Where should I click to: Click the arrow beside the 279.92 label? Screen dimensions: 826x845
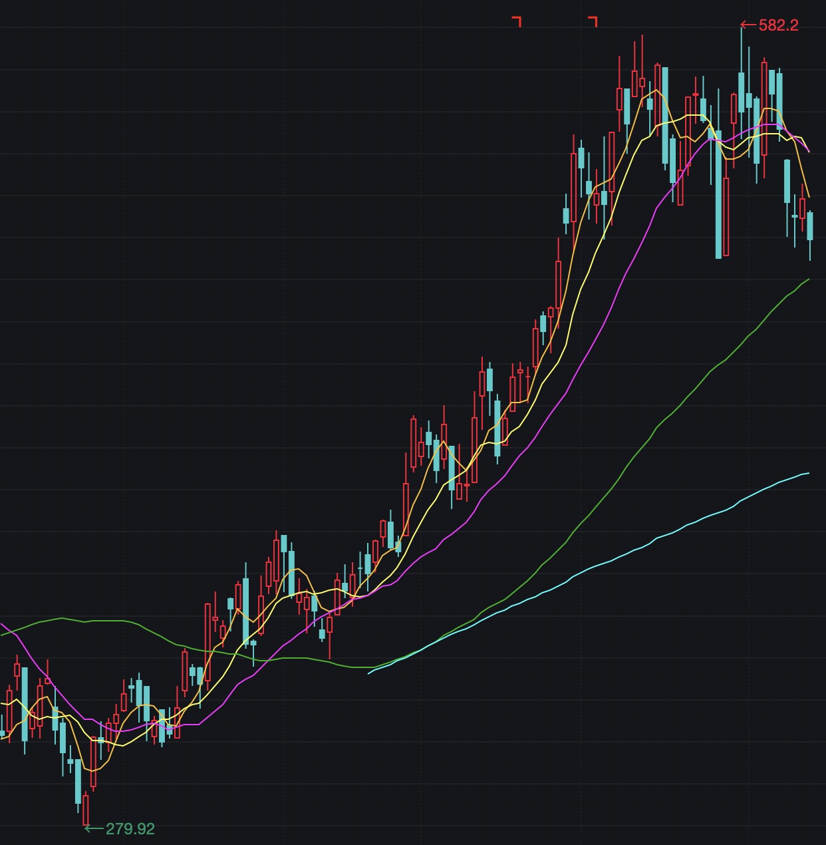94,829
